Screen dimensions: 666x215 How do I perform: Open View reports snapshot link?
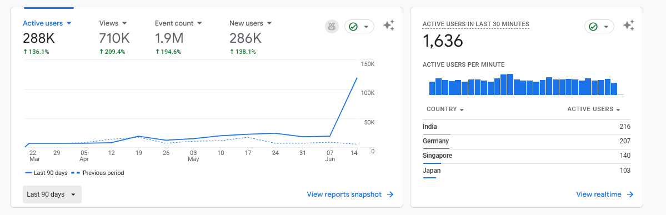pyautogui.click(x=350, y=194)
